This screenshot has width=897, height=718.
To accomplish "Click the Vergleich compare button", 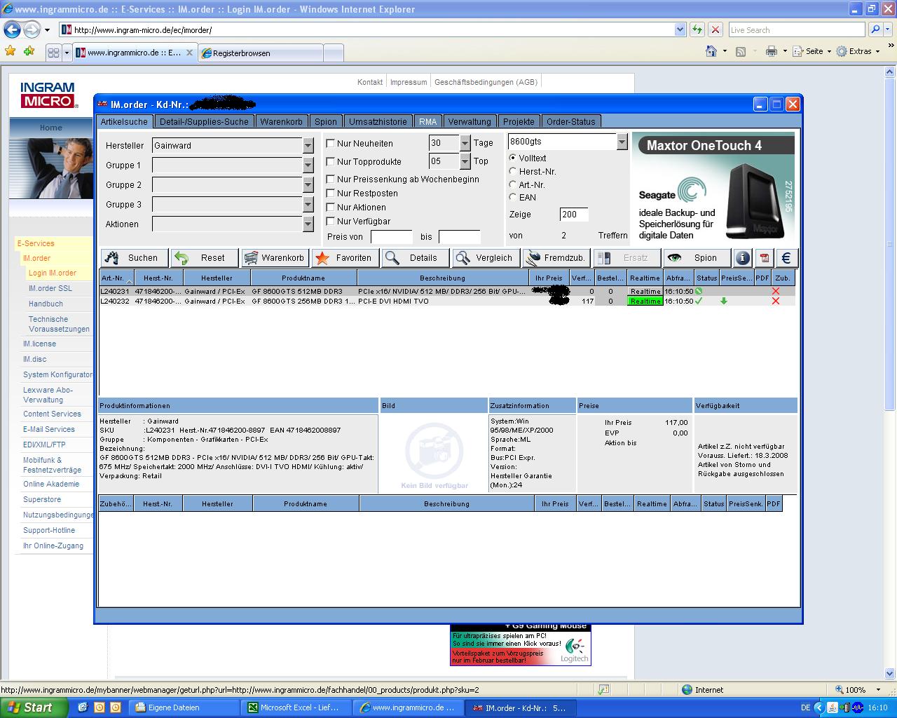I will (x=486, y=258).
